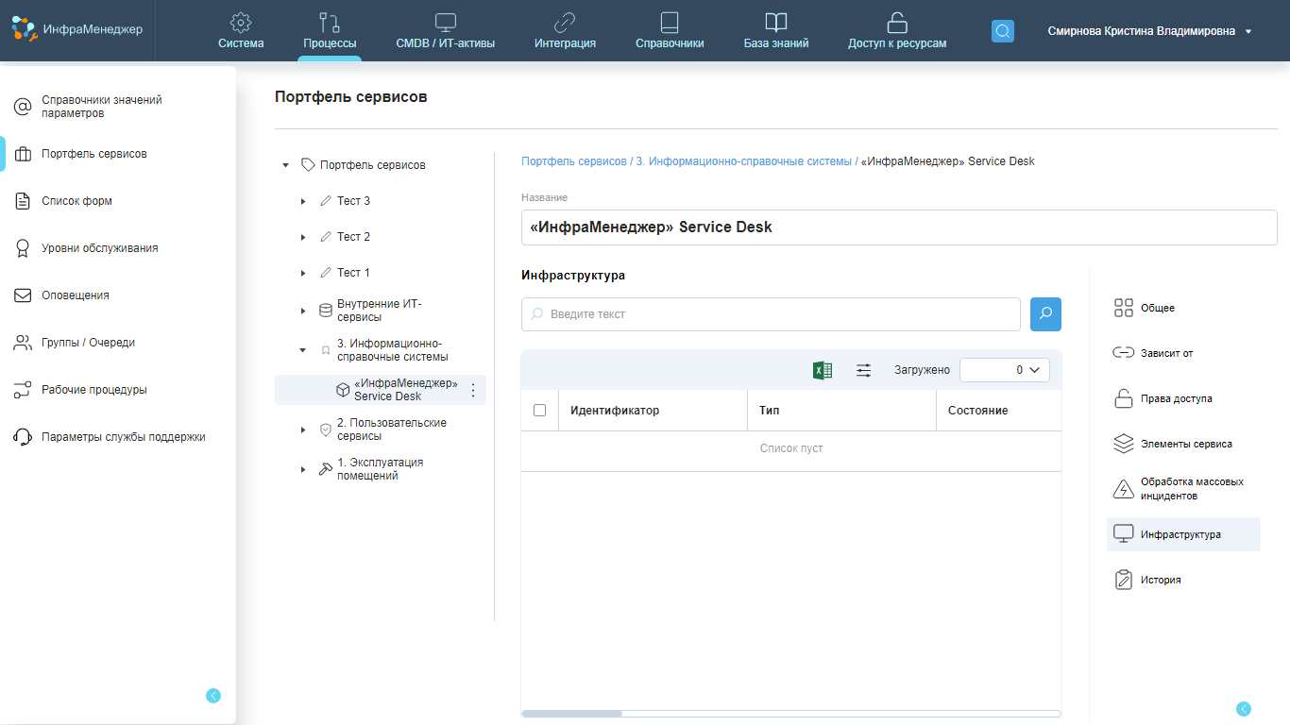Open the Справочники book icon
This screenshot has width=1290, height=725.
670,22
